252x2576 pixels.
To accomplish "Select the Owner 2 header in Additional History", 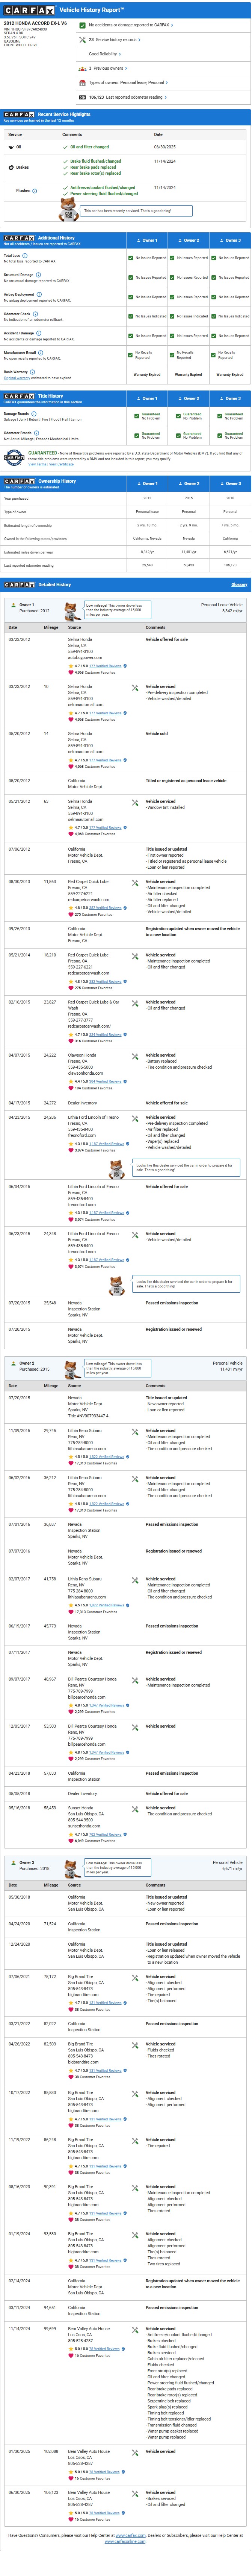I will pyautogui.click(x=189, y=240).
